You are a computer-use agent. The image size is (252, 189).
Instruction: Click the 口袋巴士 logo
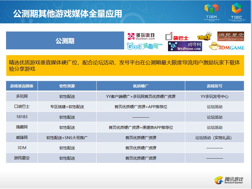[x=177, y=36]
